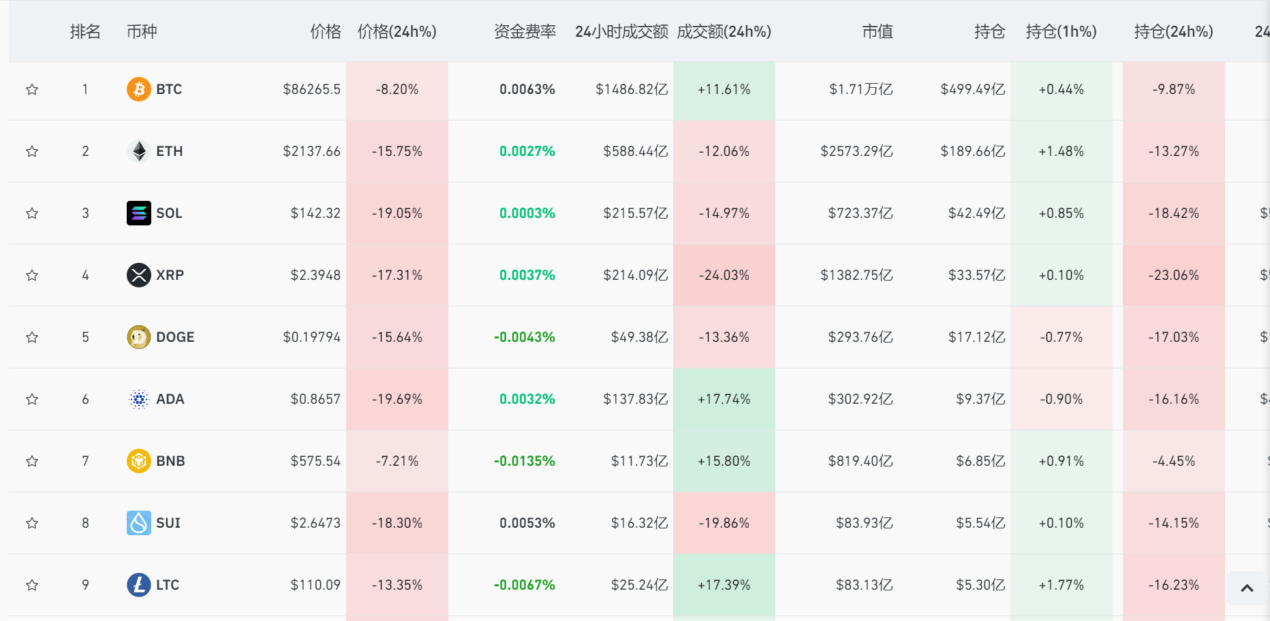Sort table by 资金费率 column header
Viewport: 1270px width, 621px height.
[525, 32]
